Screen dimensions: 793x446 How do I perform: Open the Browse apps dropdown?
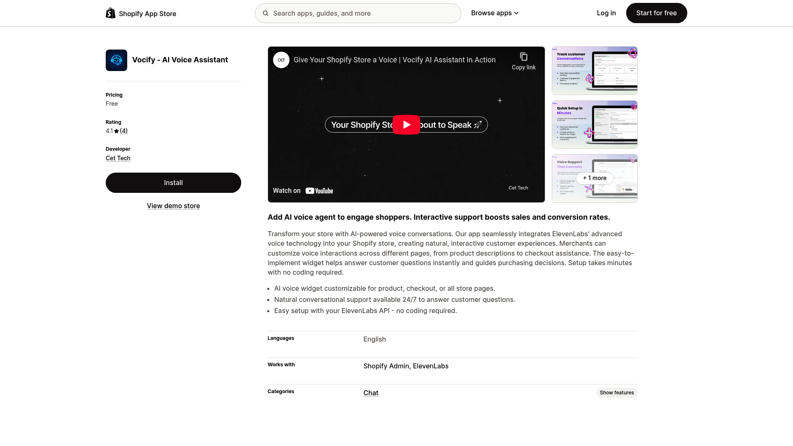[x=494, y=13]
